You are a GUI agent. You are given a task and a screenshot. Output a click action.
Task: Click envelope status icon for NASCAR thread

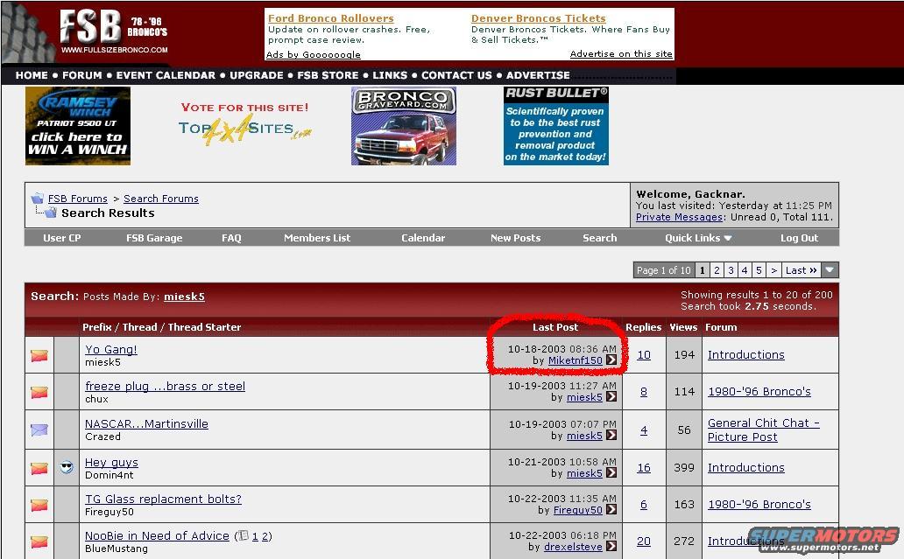coord(39,430)
